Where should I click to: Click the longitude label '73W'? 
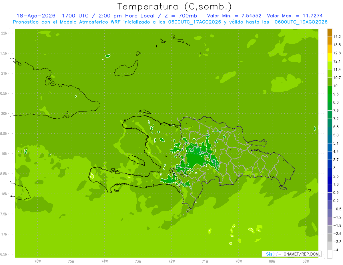tap(138, 261)
